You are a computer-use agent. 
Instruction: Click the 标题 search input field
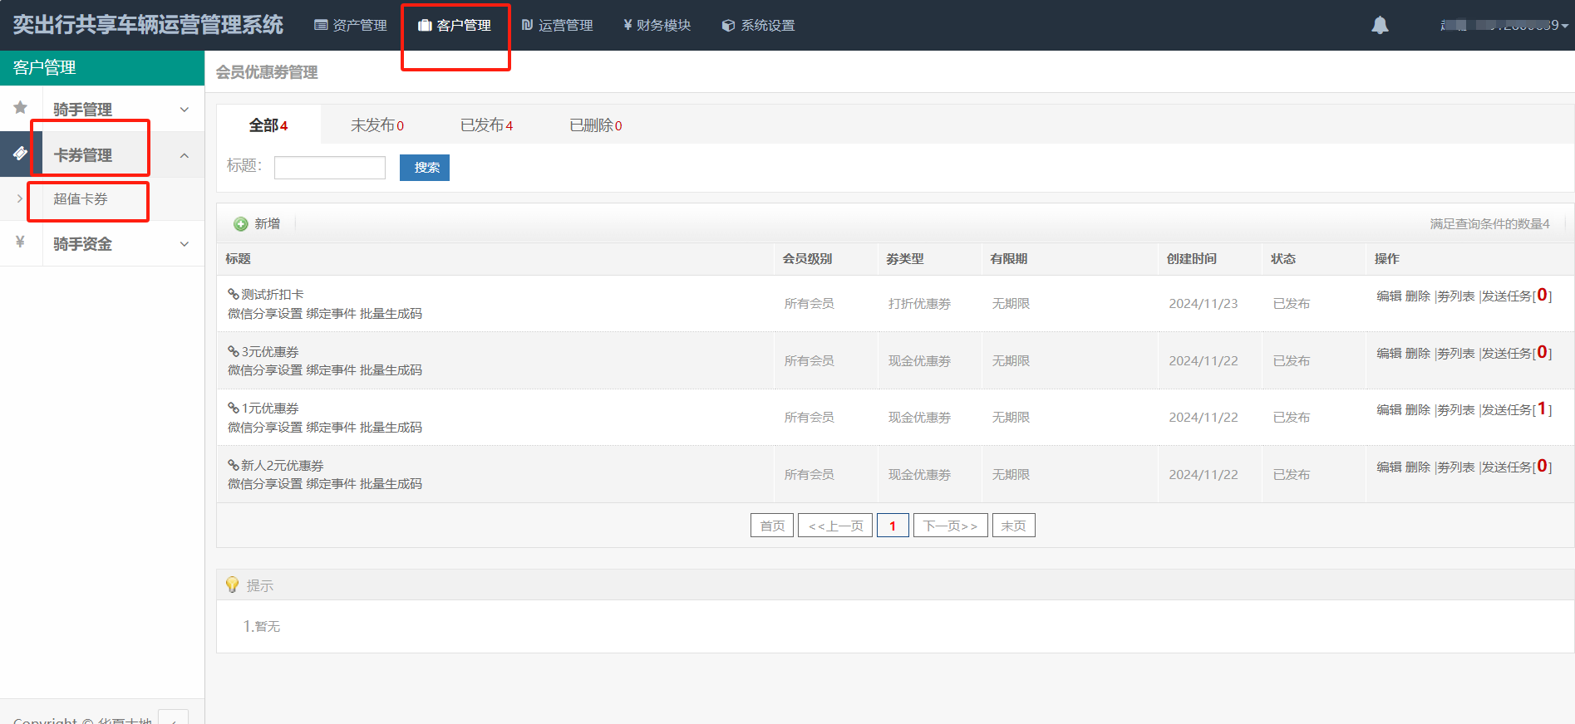pos(330,168)
